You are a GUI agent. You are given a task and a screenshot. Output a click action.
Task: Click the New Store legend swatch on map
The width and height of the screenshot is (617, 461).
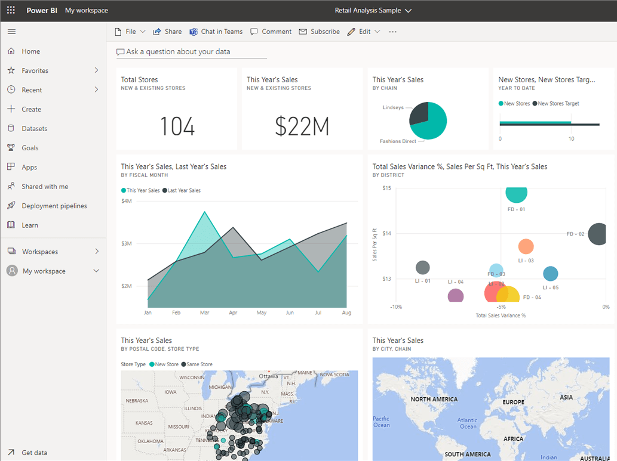(x=152, y=364)
